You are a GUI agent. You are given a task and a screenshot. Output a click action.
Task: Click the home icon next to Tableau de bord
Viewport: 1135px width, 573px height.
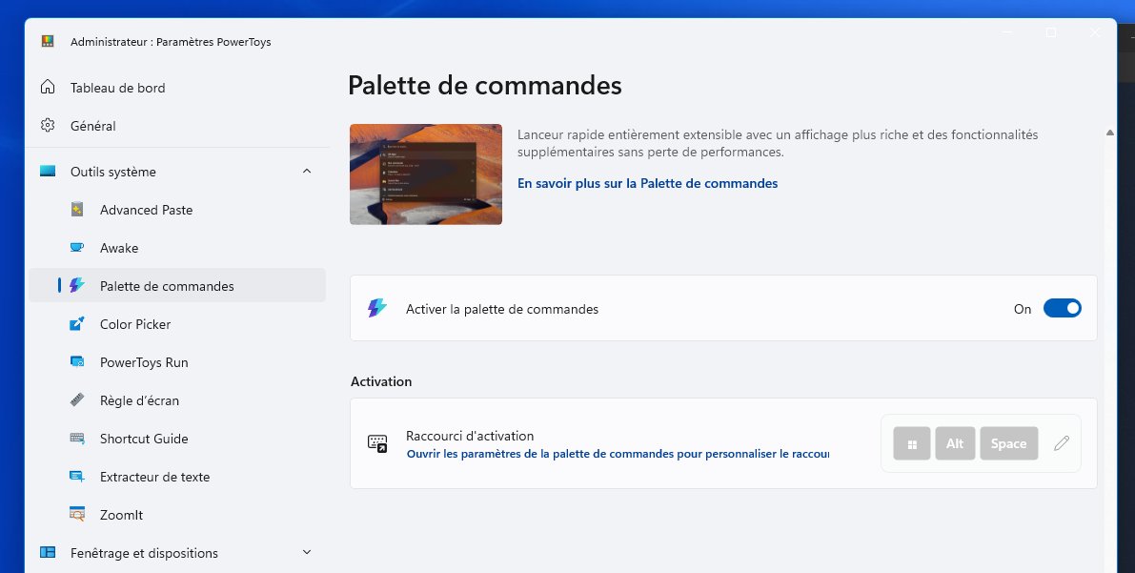[48, 87]
